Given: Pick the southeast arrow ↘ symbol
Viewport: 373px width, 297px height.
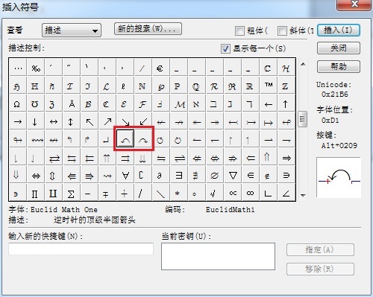Looking at the screenshot, I should pyautogui.click(x=125, y=122).
